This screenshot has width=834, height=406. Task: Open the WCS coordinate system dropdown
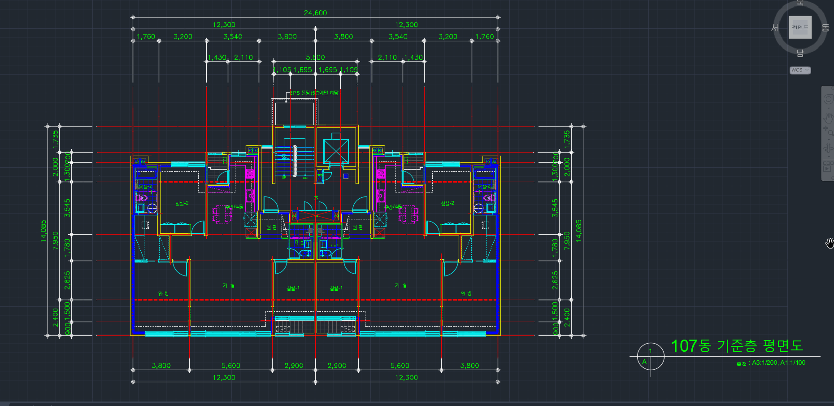pos(800,70)
